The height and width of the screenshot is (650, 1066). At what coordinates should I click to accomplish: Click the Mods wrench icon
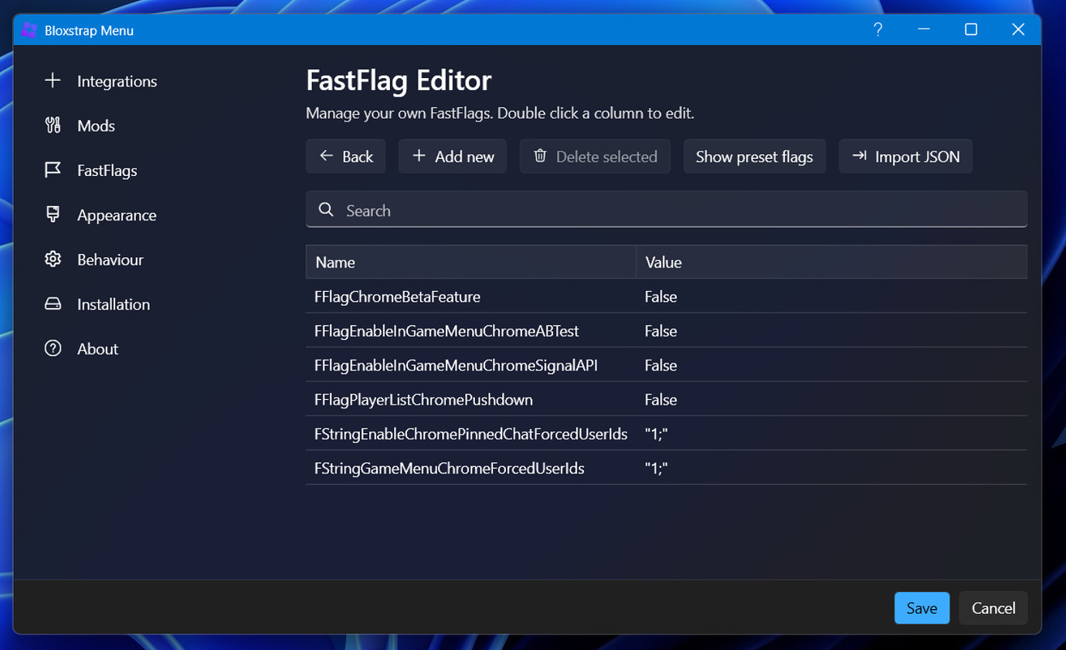(53, 126)
